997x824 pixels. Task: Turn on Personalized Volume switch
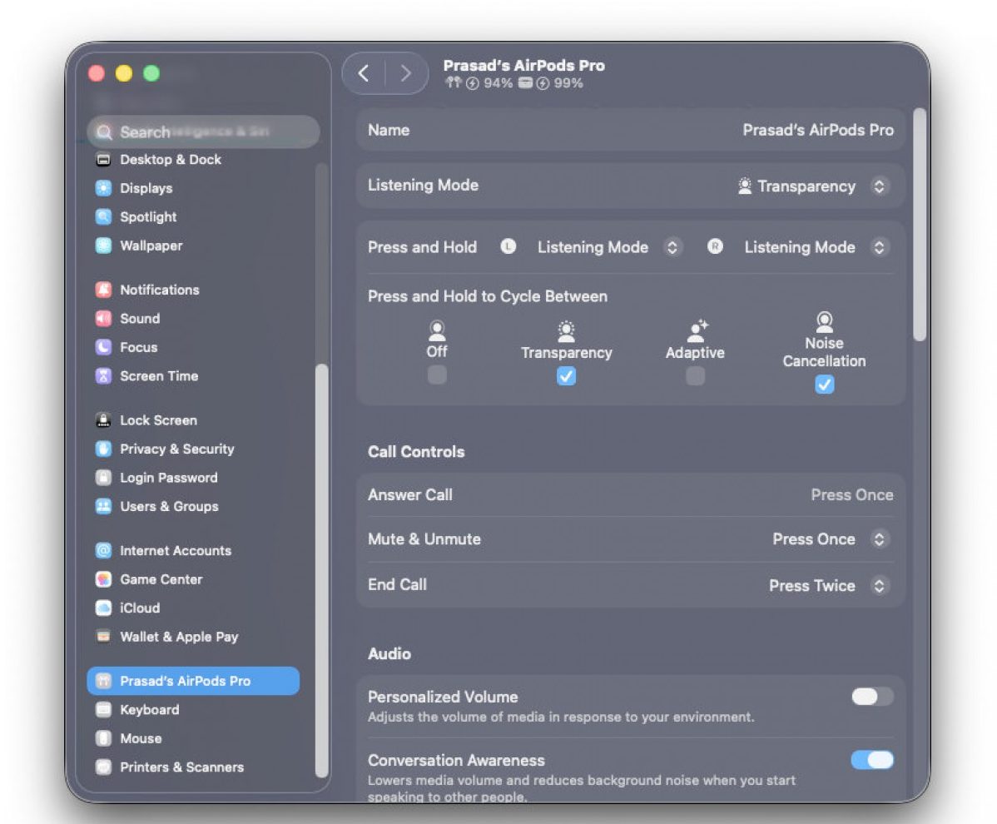[871, 697]
